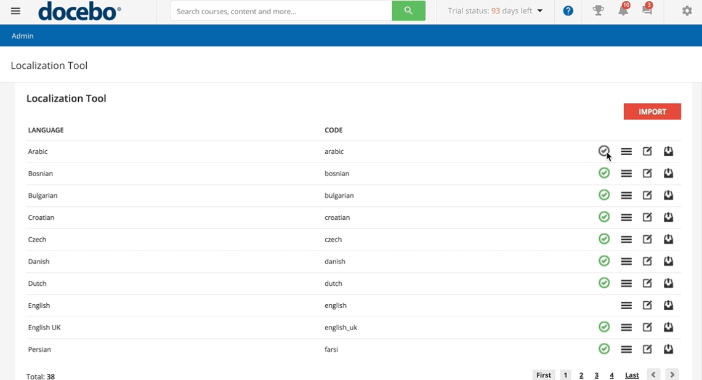Image resolution: width=702 pixels, height=380 pixels.
Task: Activate the Arabic language checkmark
Action: (x=604, y=151)
